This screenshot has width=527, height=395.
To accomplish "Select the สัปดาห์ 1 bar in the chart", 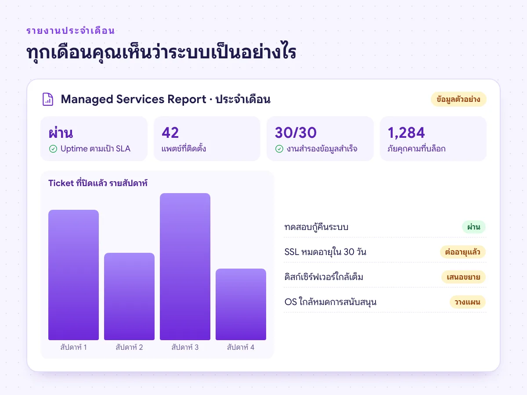I will tap(73, 275).
